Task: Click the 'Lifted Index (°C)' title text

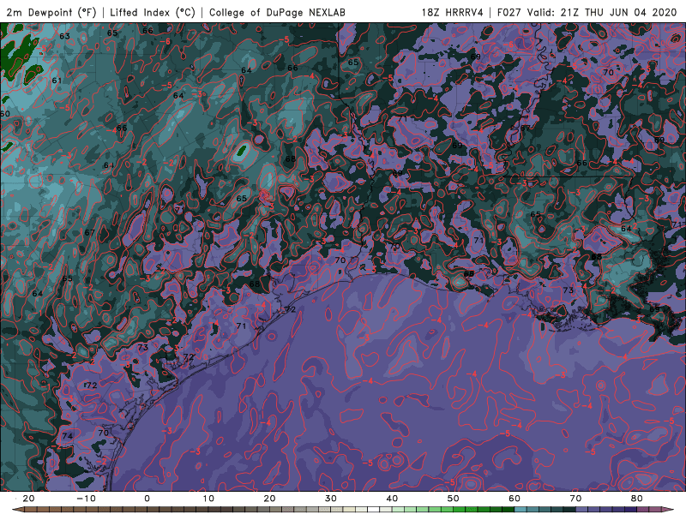Action: click(153, 12)
